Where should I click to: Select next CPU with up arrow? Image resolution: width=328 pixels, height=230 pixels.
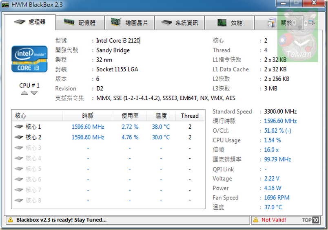(x=24, y=93)
